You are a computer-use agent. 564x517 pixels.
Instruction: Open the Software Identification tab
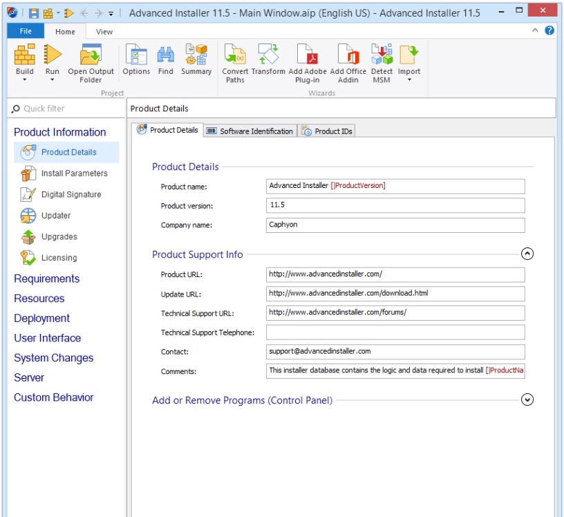250,131
